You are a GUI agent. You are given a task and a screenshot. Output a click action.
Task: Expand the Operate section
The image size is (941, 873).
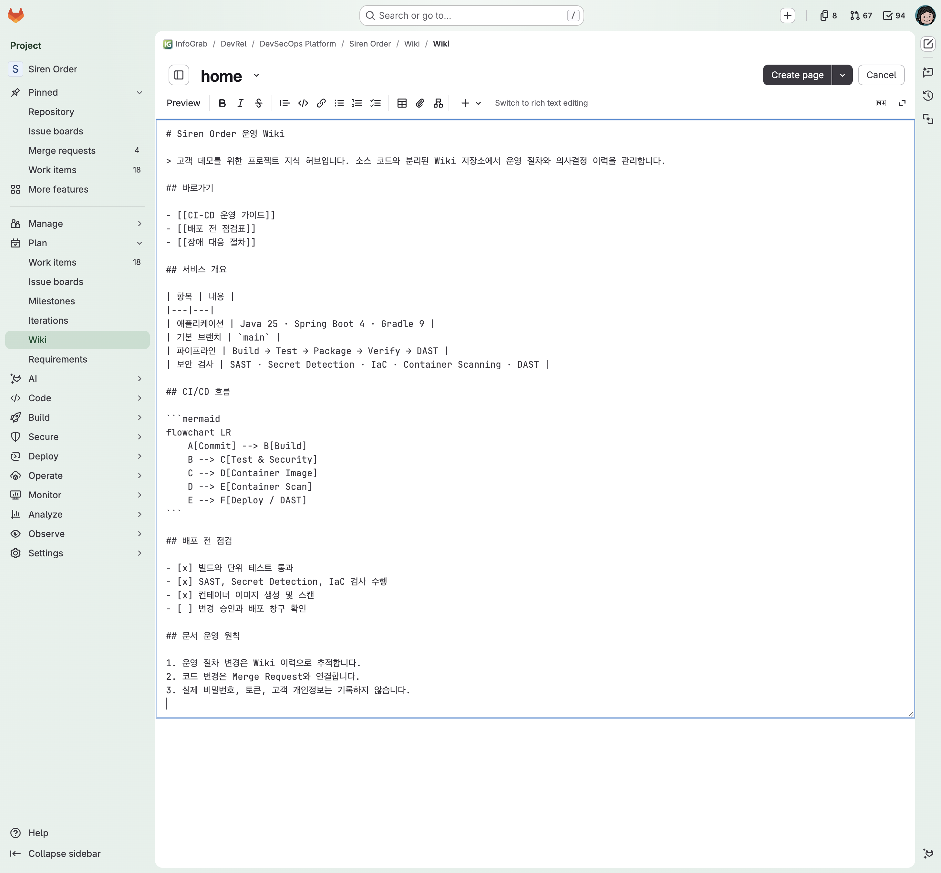[78, 476]
